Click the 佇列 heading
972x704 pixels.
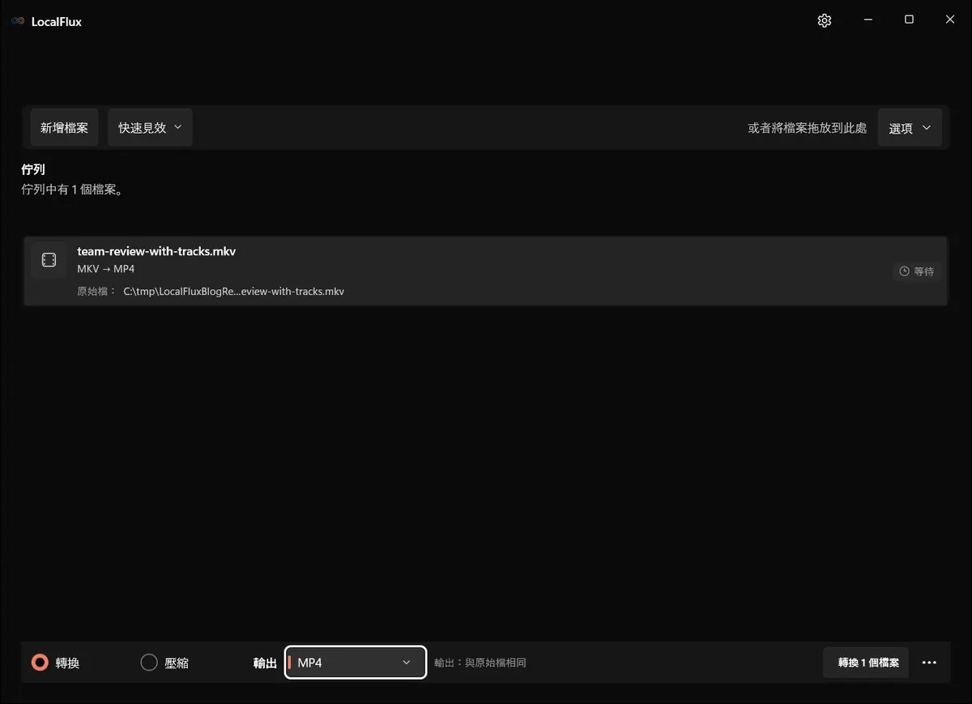point(33,170)
